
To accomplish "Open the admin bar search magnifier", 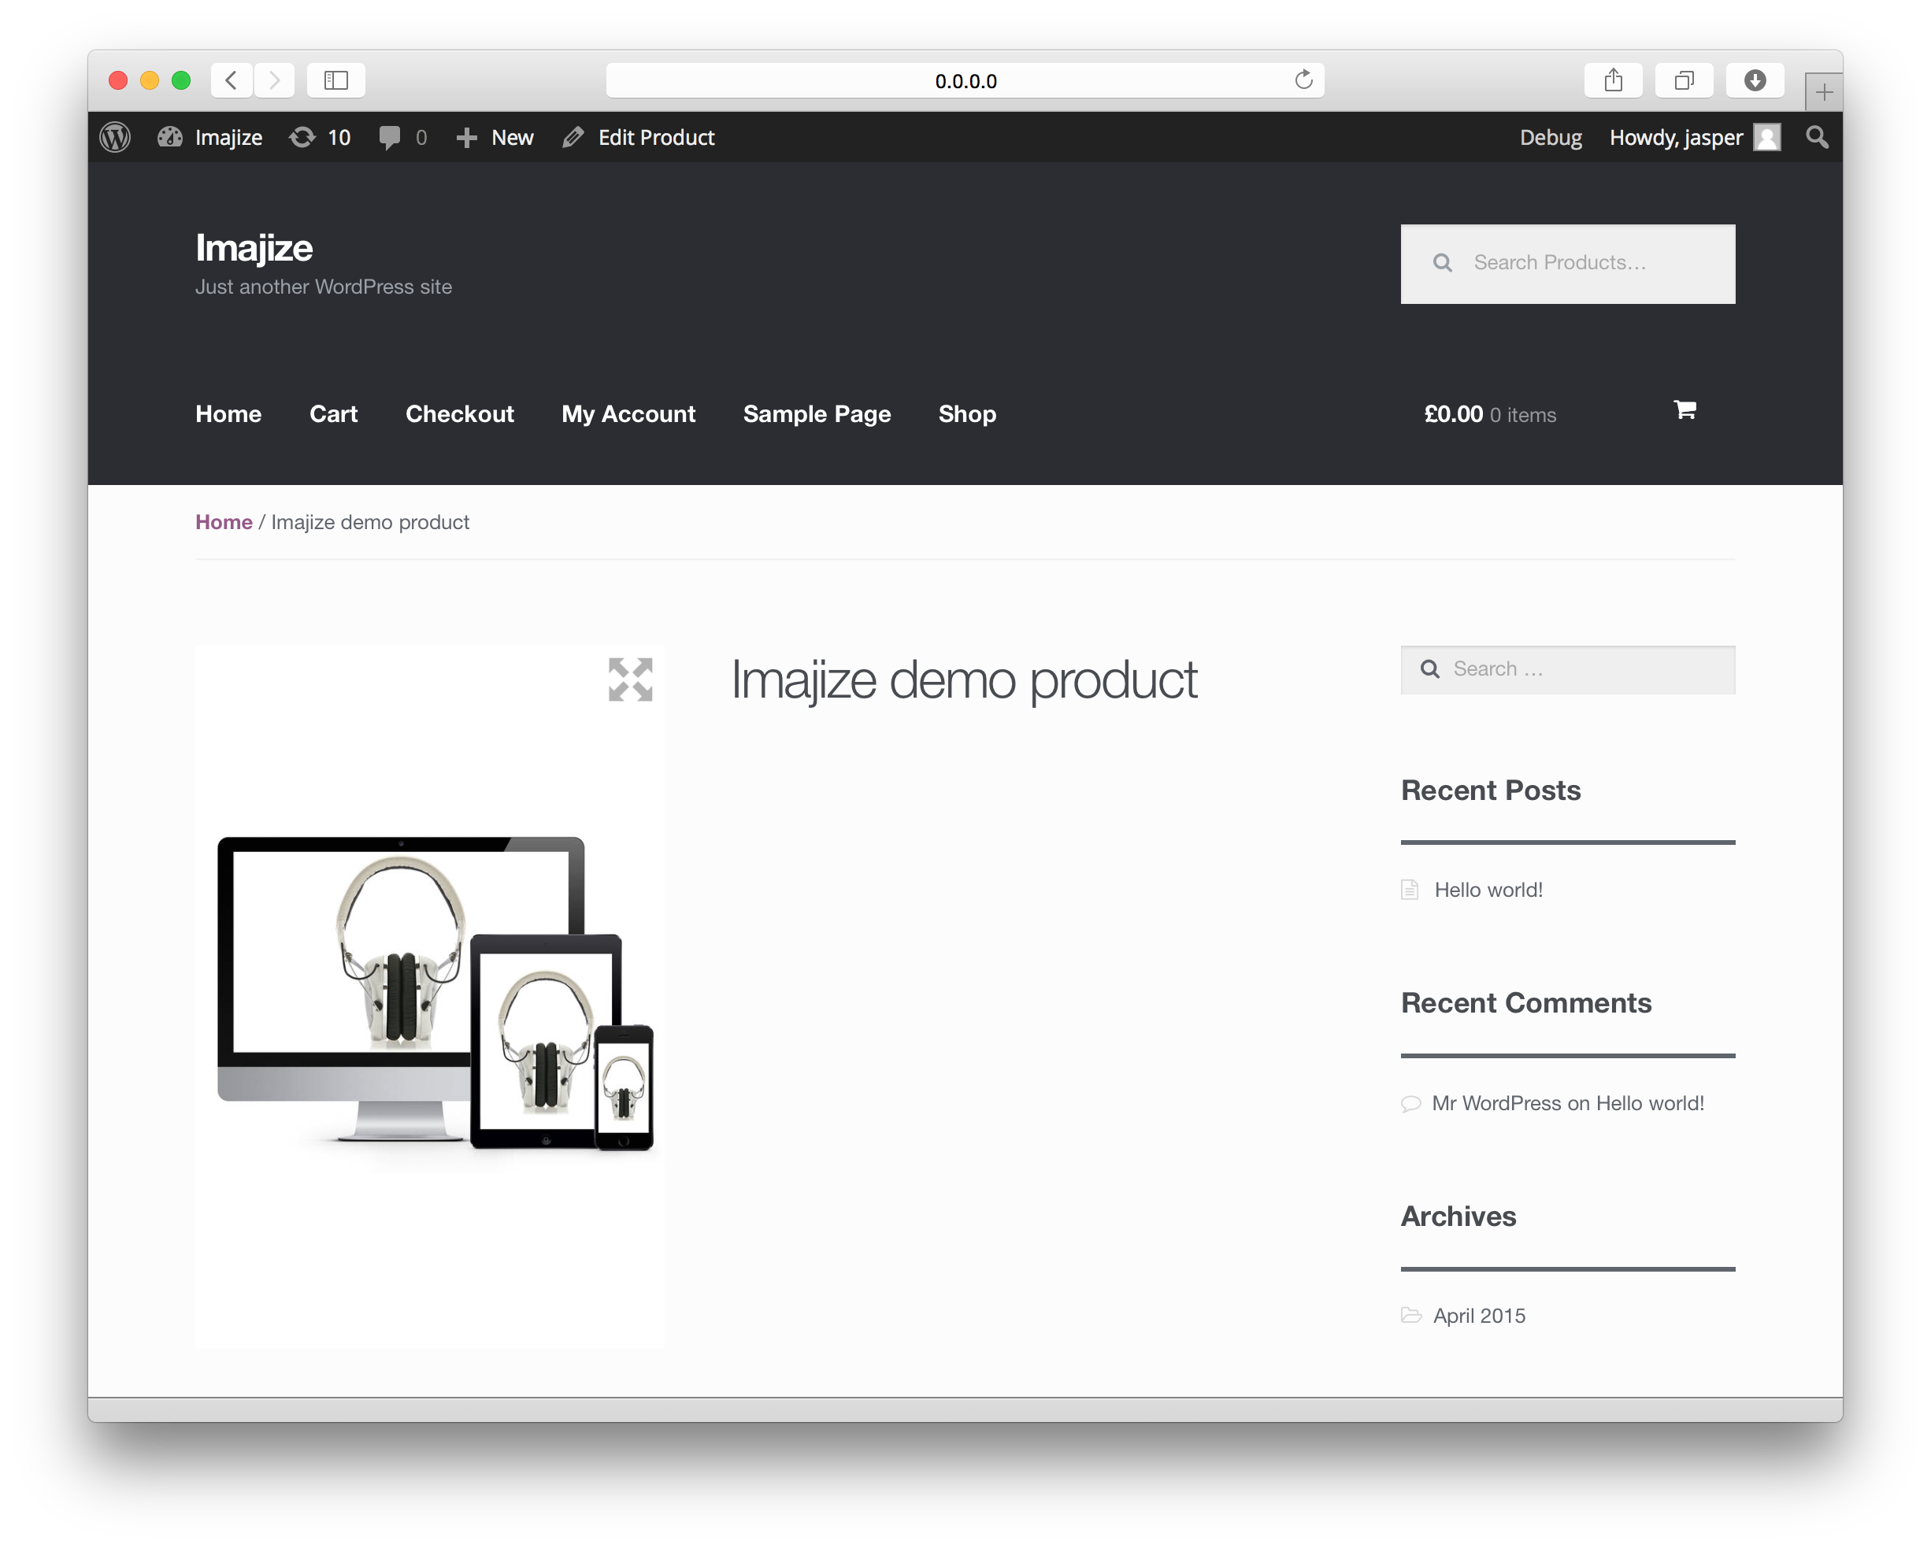I will click(1818, 137).
